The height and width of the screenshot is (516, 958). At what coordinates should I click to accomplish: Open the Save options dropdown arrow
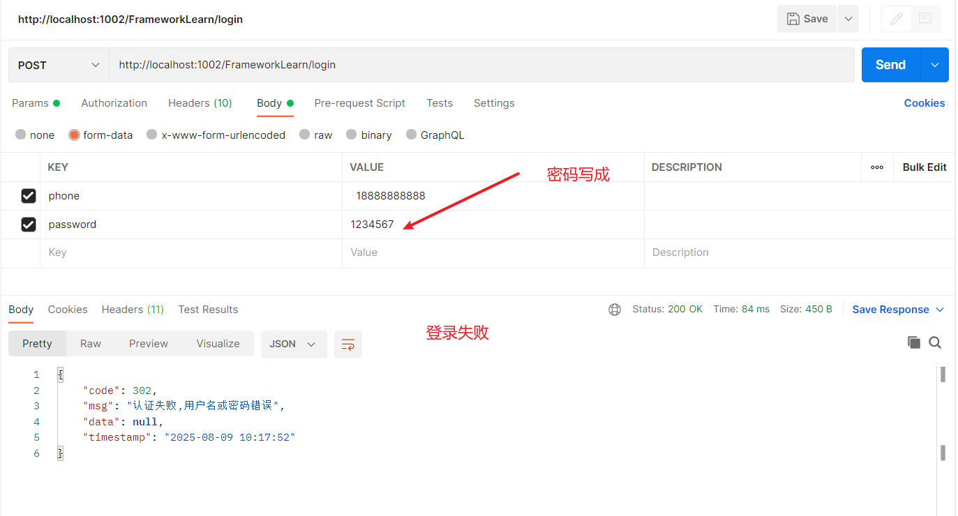click(848, 19)
